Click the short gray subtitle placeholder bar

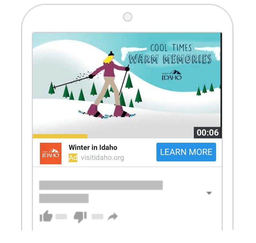coord(64,198)
